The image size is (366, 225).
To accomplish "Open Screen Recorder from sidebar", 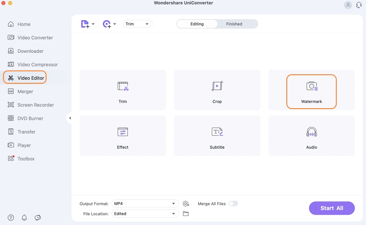I will pos(35,105).
